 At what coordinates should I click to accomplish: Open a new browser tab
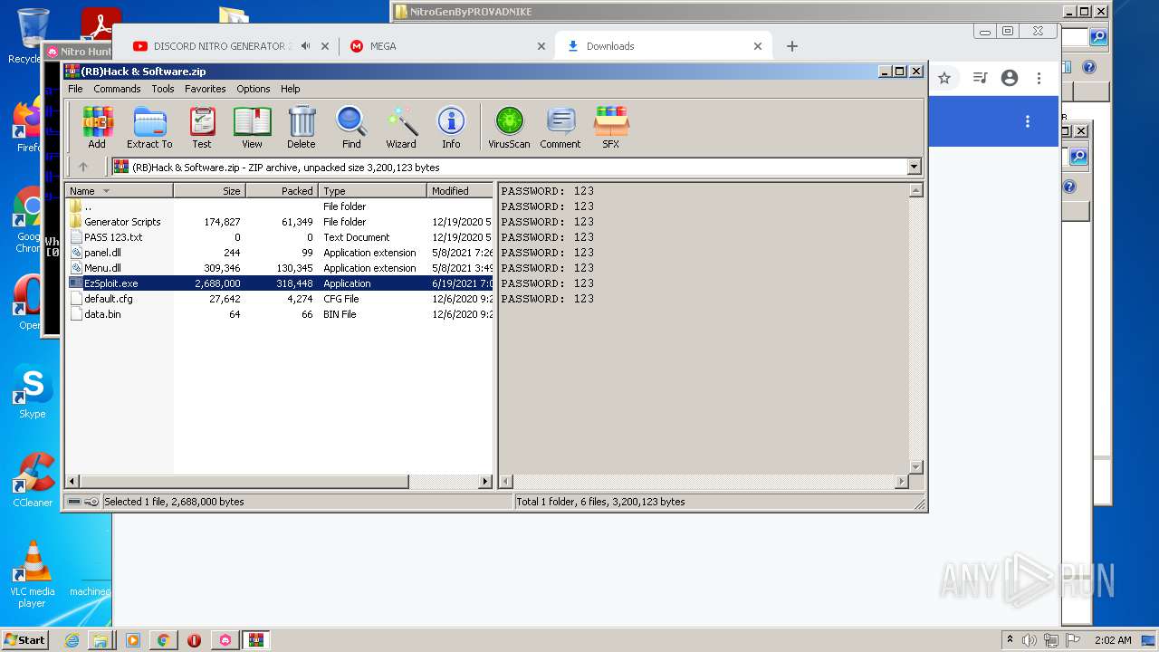[x=792, y=46]
